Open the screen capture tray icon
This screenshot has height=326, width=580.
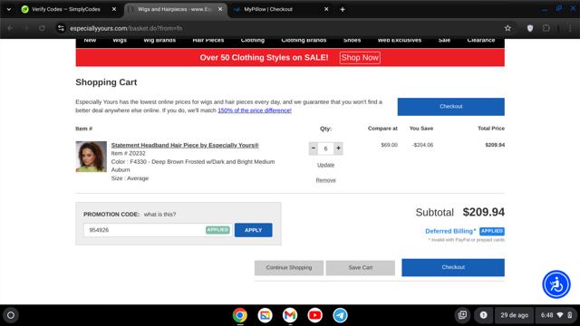coord(462,315)
